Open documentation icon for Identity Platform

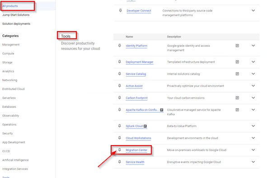click(x=237, y=46)
